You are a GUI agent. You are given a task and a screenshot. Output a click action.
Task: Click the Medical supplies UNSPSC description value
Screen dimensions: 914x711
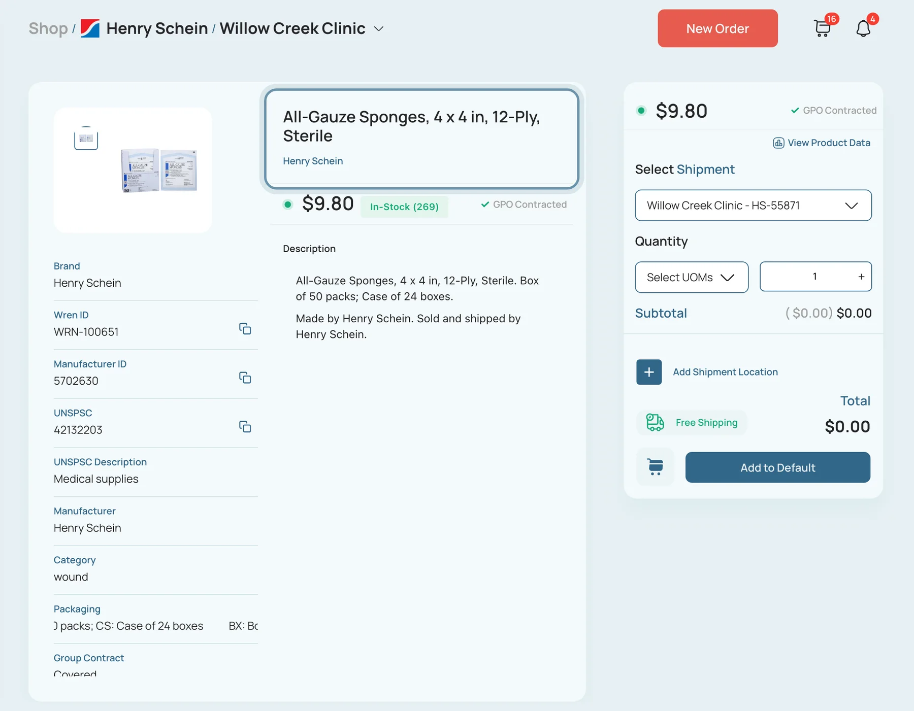96,479
